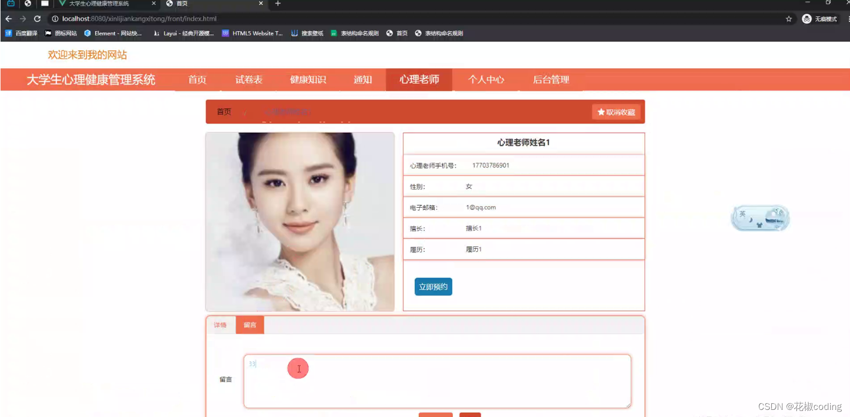Viewport: 850px width, 417px height.
Task: Open the Element 网站快... bookmark
Action: click(114, 33)
